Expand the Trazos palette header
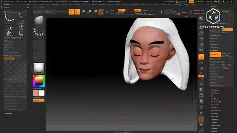 (x=6, y=7)
